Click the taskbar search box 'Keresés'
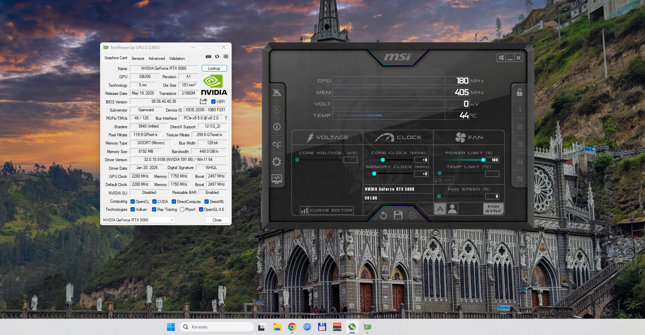Viewport: 645px width, 335px height. tap(217, 327)
